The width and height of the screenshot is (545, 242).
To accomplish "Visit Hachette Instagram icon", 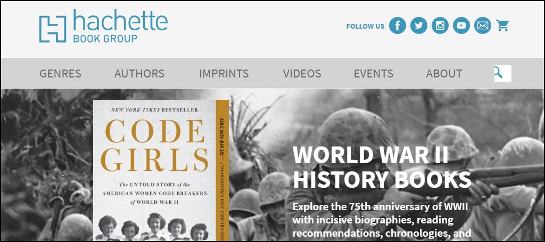I will 440,25.
